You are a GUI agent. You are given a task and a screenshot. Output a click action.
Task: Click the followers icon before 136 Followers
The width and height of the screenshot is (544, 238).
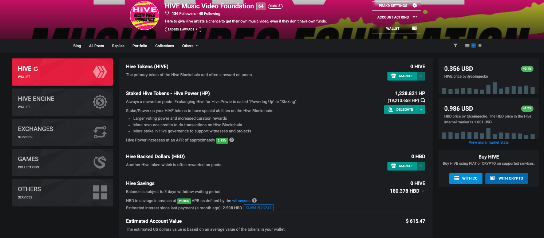point(167,13)
